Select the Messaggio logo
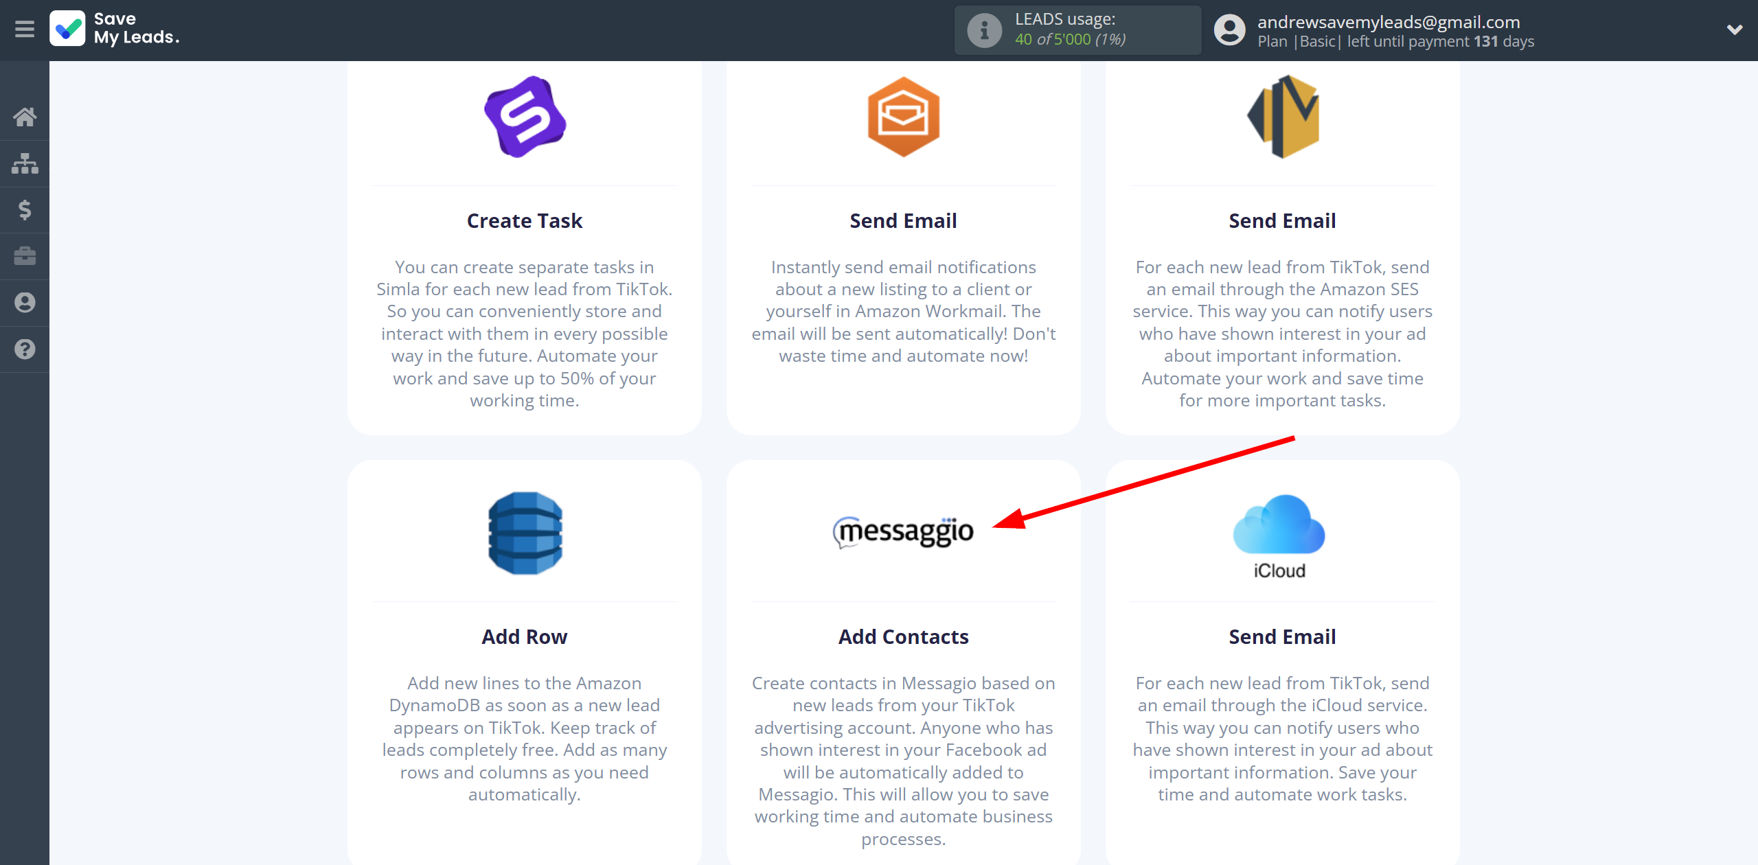The height and width of the screenshot is (865, 1758). point(903,532)
